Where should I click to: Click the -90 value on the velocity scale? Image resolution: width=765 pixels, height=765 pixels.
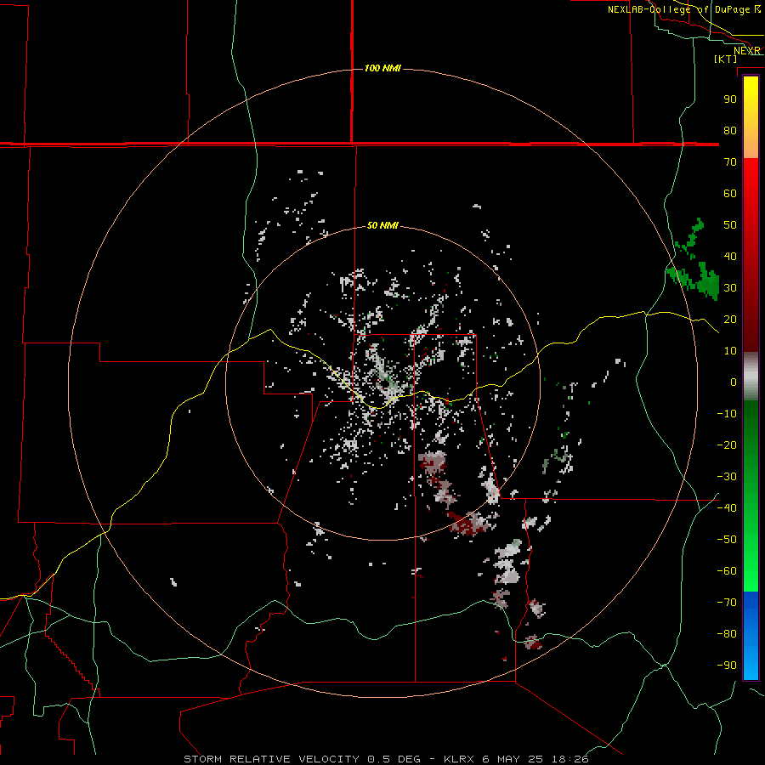[727, 665]
